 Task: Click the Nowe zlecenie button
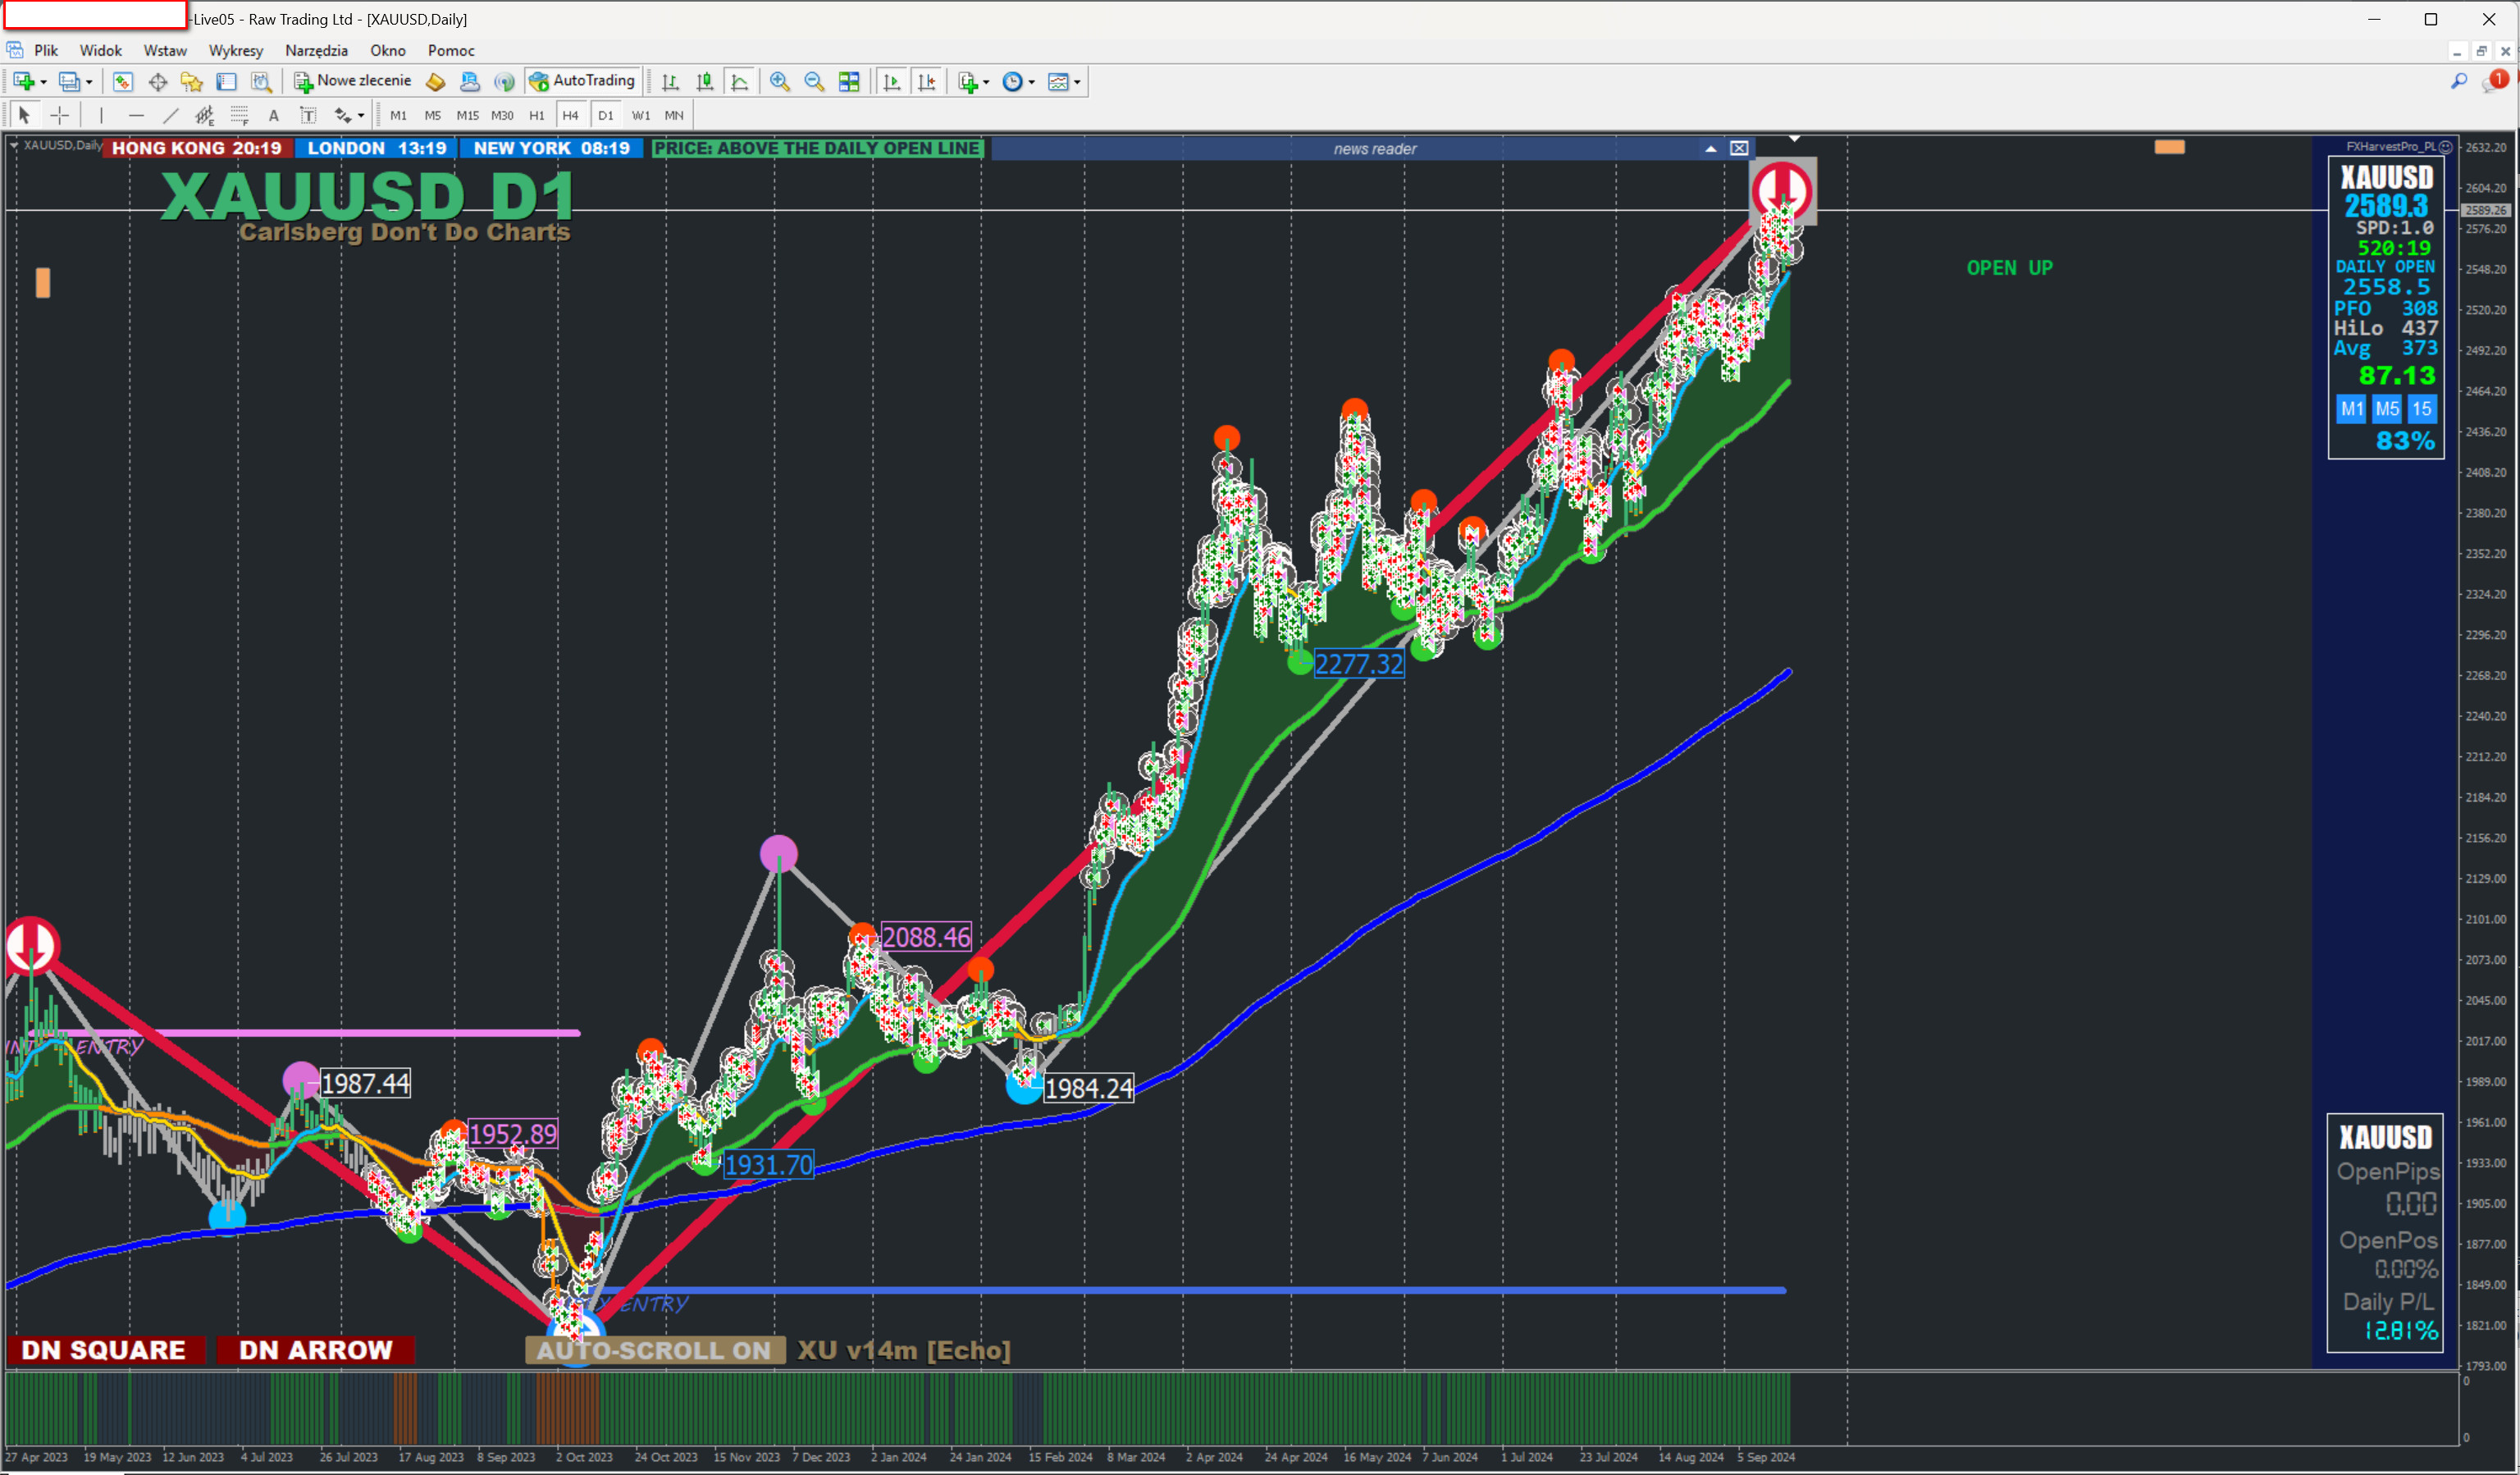352,81
